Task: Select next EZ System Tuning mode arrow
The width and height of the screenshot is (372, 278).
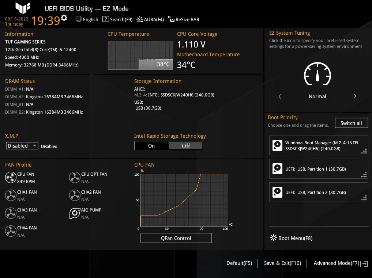Action: 355,96
